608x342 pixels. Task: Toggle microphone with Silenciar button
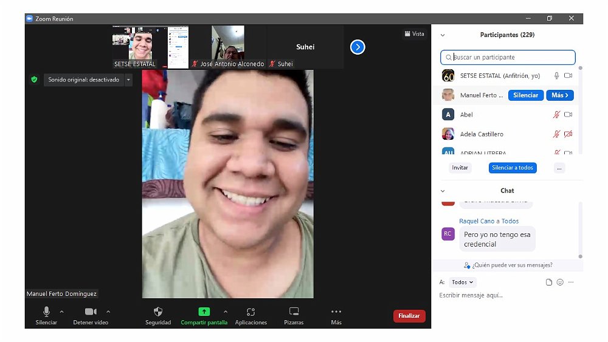[x=46, y=312]
